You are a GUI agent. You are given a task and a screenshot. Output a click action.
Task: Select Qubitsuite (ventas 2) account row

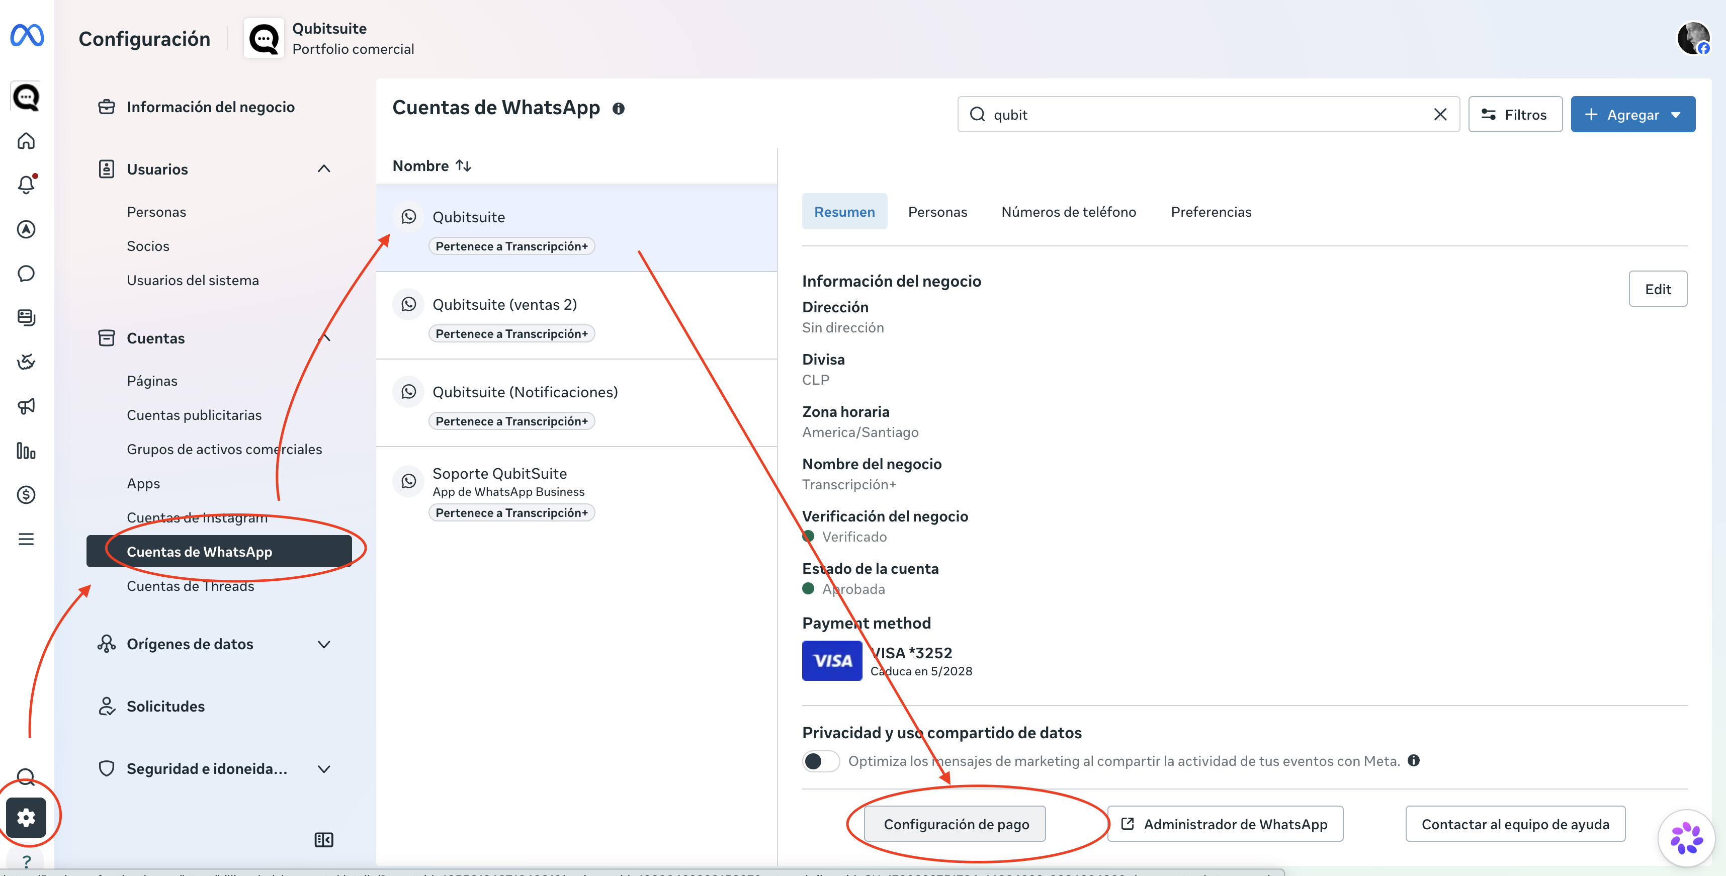[x=576, y=315]
